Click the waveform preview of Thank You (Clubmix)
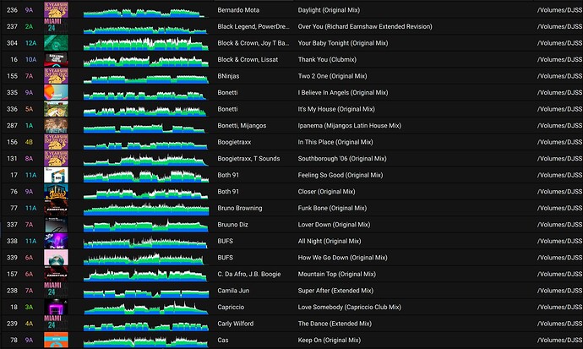The height and width of the screenshot is (349, 583). (144, 60)
